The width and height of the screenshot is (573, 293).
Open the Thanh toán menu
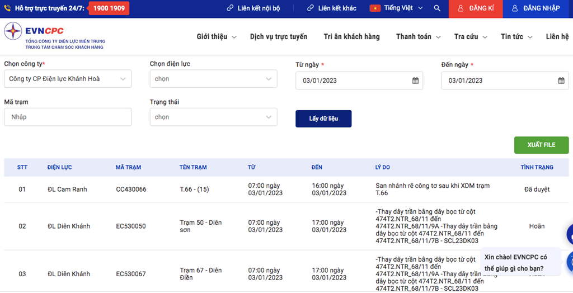tap(418, 37)
